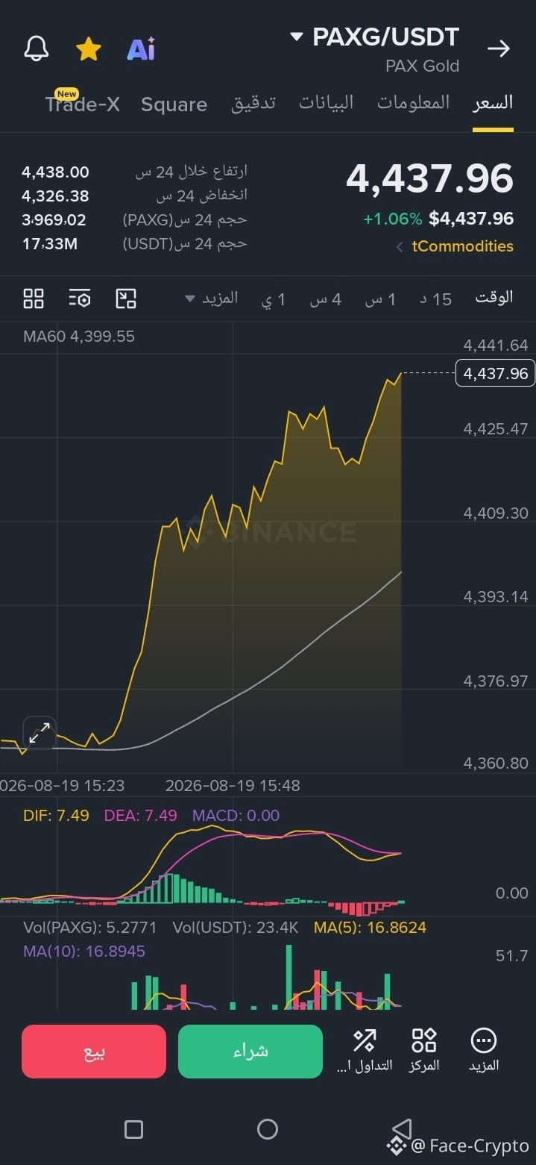Open the تدقيق tab
This screenshot has height=1165, width=536.
coord(253,103)
